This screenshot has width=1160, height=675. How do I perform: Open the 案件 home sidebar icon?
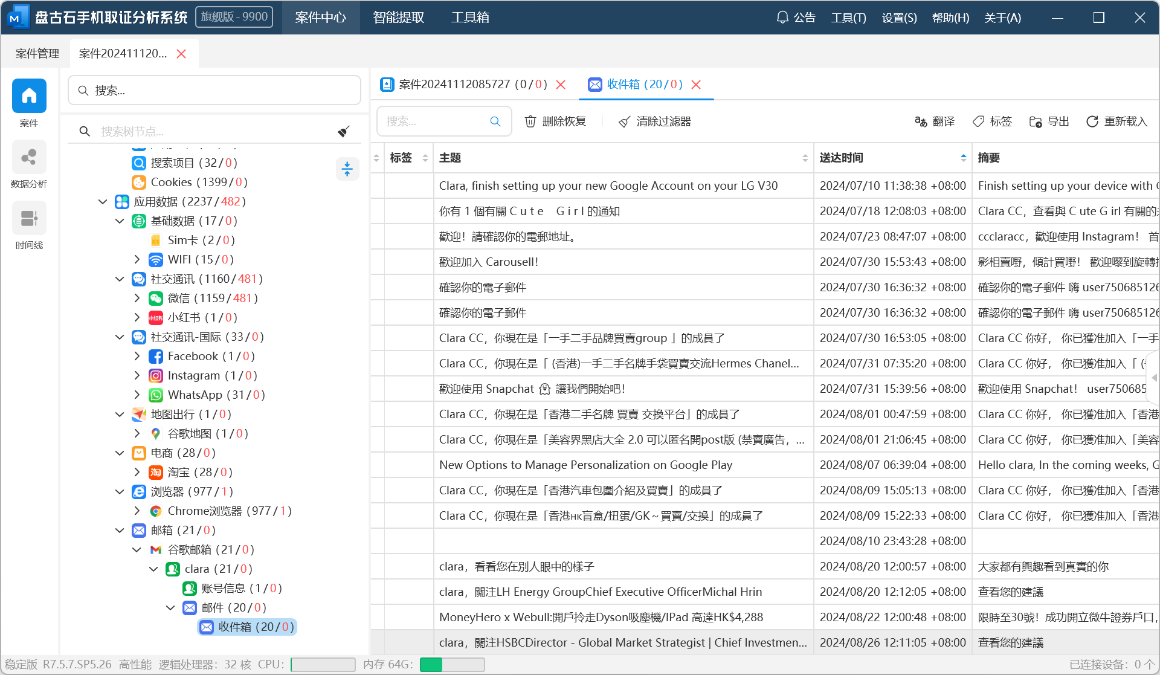(x=29, y=96)
